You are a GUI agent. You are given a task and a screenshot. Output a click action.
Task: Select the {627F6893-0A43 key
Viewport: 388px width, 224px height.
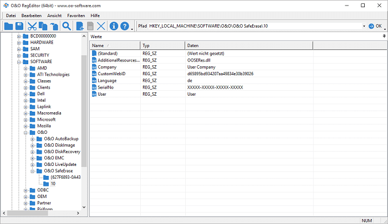65,177
